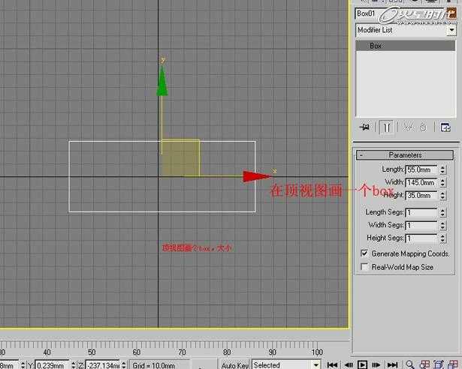Collapse the Parameters rollout
Screen dimensions: 462x369
(405, 155)
